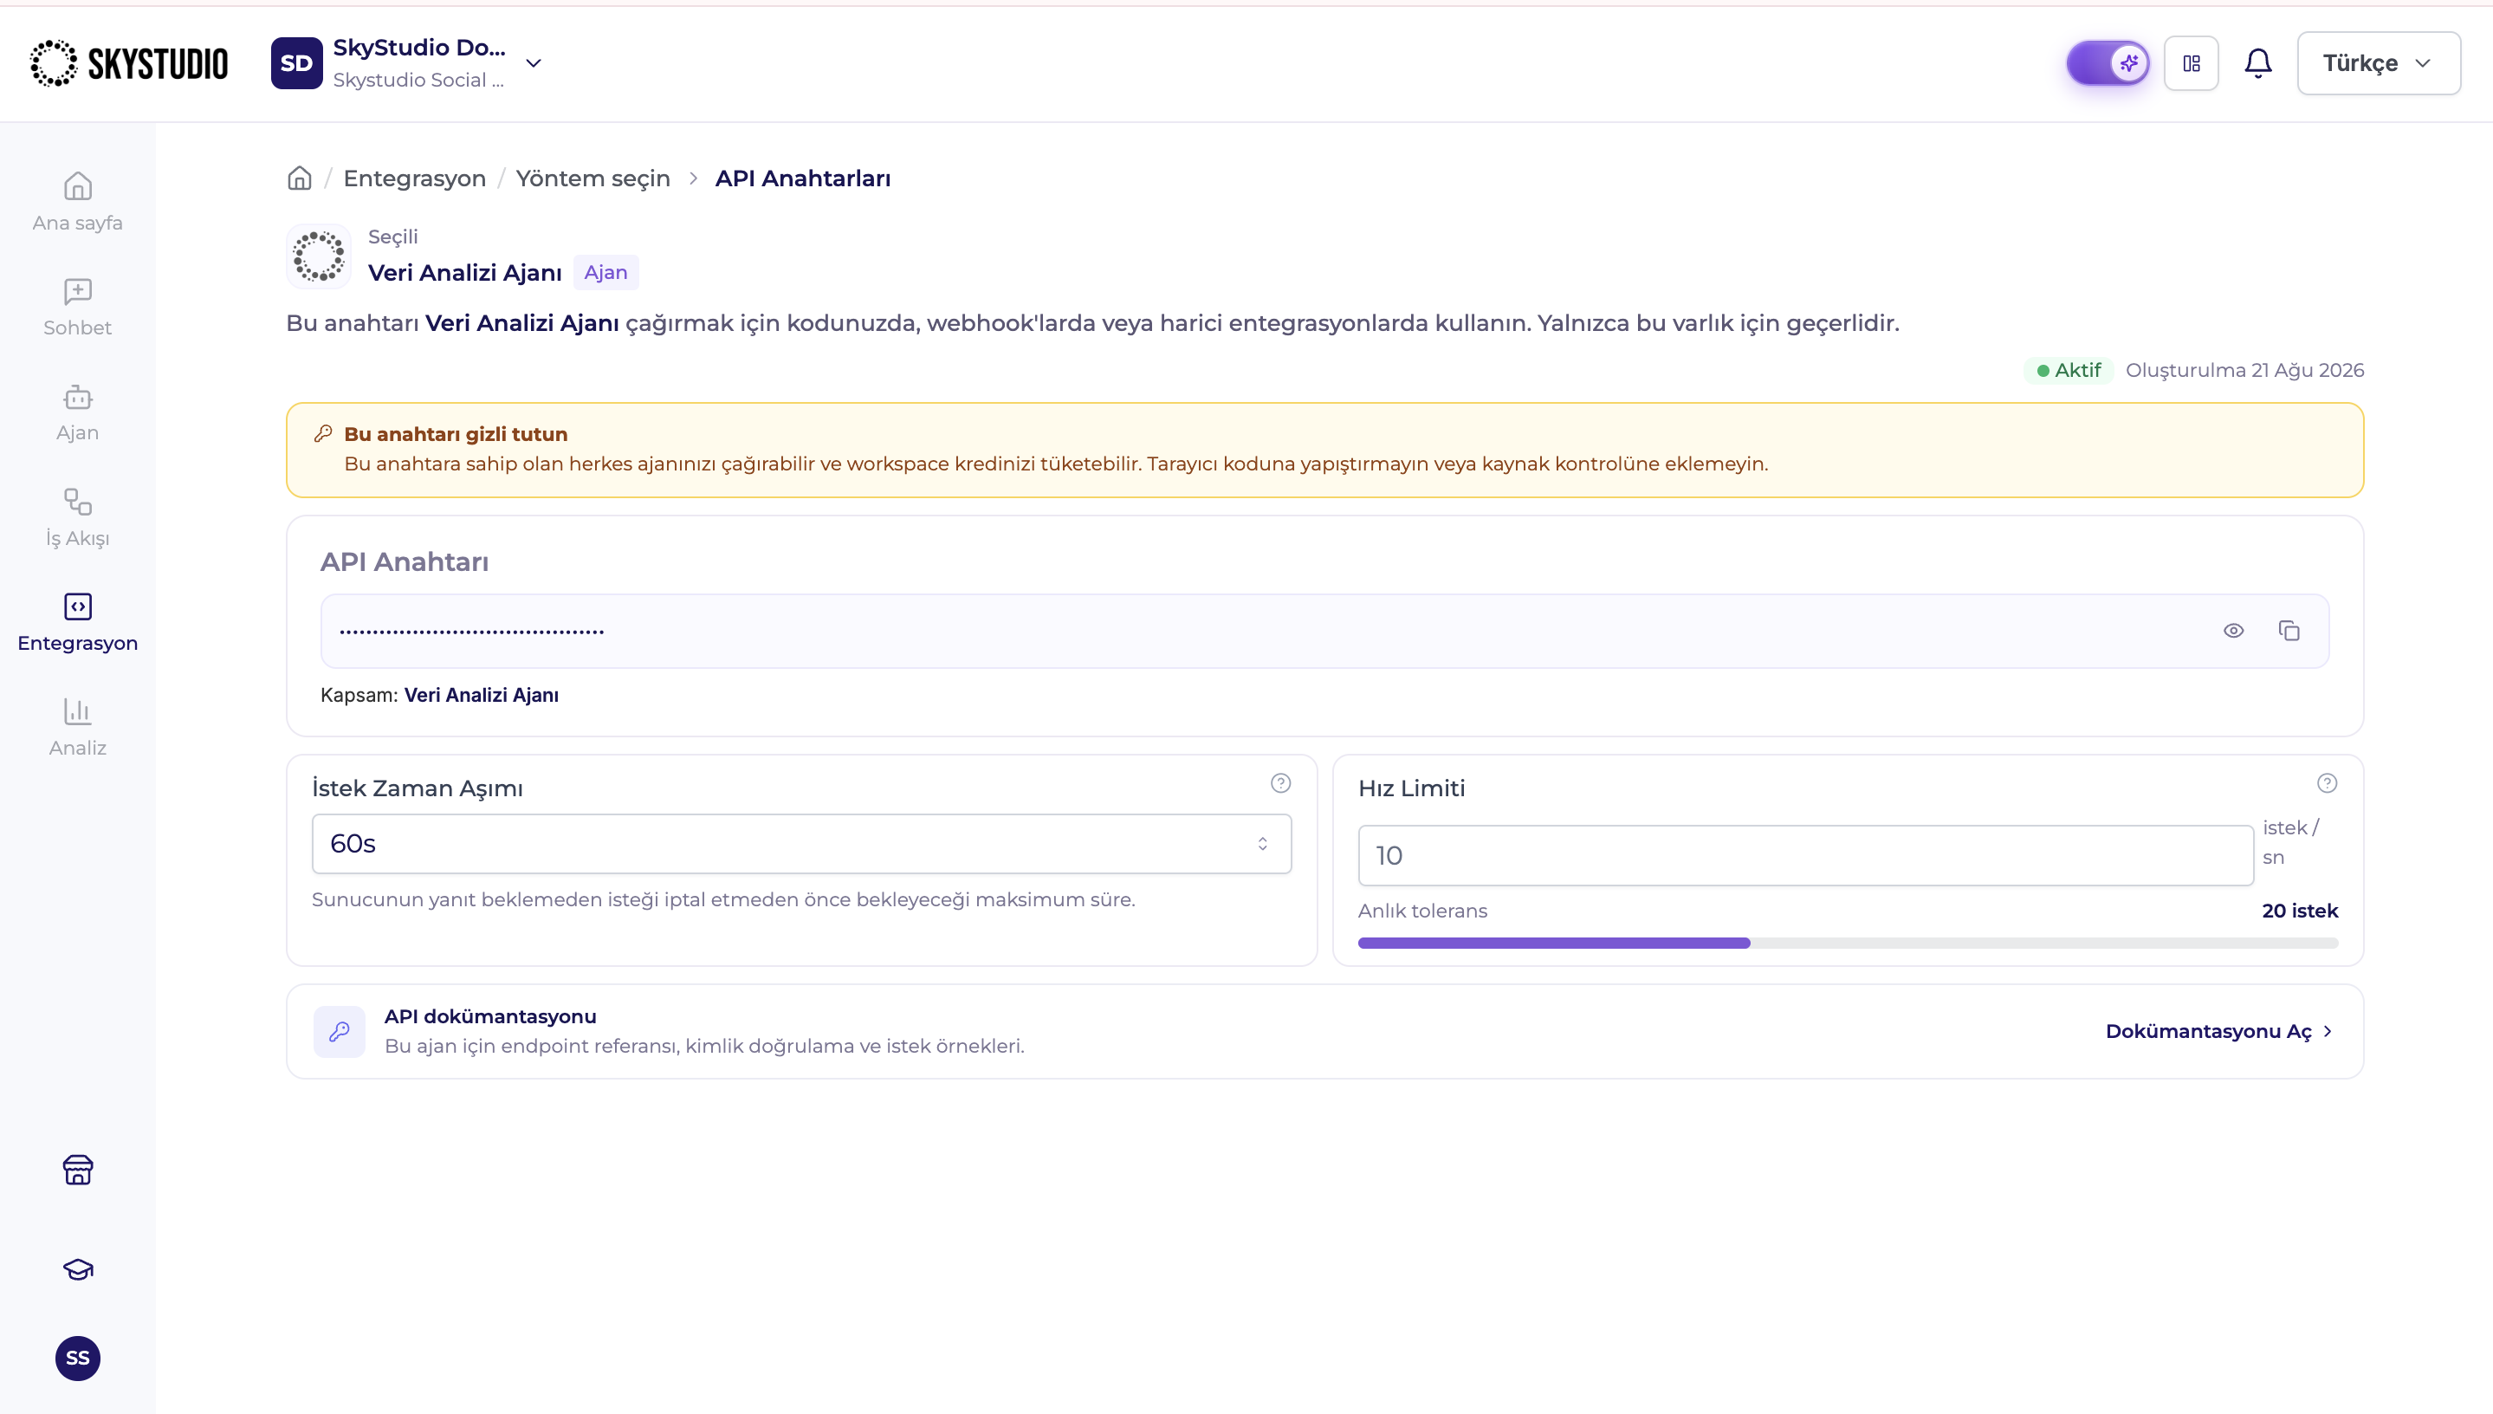Show help for İstek Zaman Aşımı
This screenshot has width=2493, height=1414.
[x=1280, y=782]
